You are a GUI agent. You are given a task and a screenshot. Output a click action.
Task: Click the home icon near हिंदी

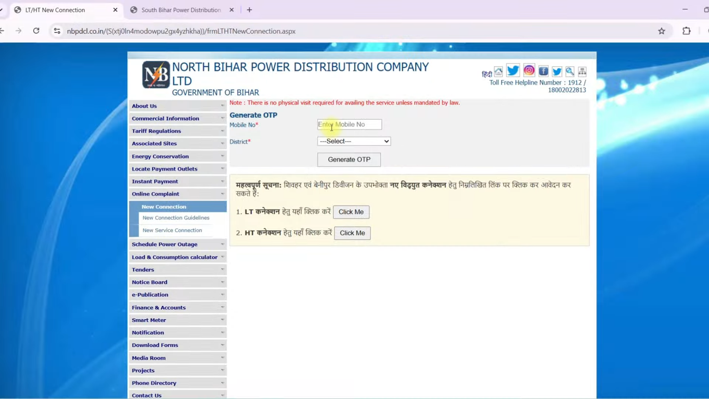click(499, 70)
